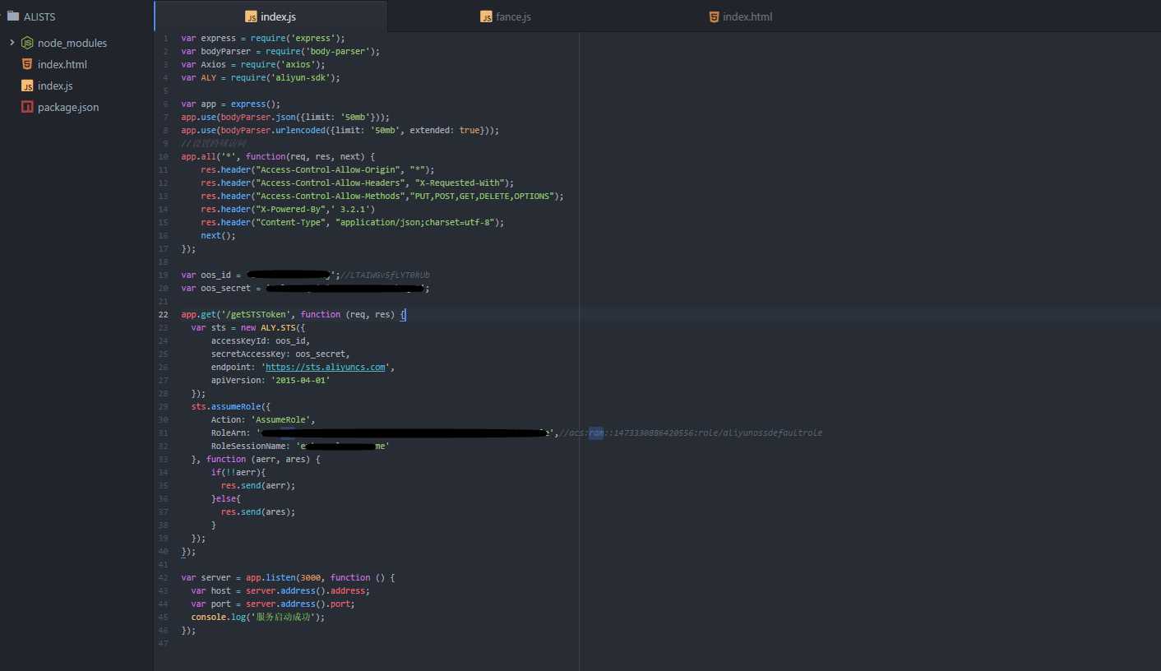Click the package.json npm icon
Image resolution: width=1161 pixels, height=671 pixels.
(27, 107)
